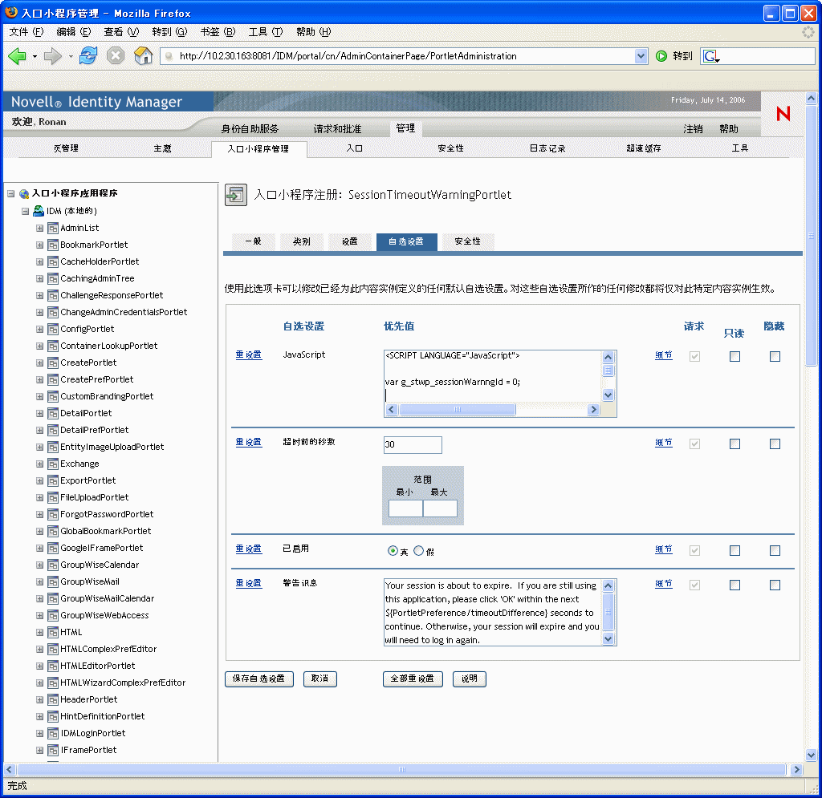Click the Exchange portlet icon
Screen dimensions: 822x798
tap(52, 464)
